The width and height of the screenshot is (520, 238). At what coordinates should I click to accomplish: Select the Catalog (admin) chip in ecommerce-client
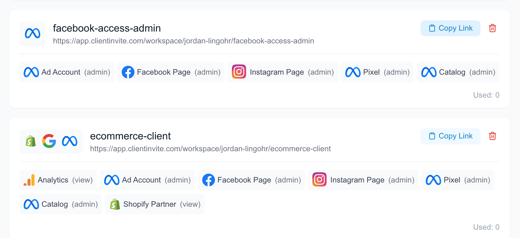(x=61, y=204)
